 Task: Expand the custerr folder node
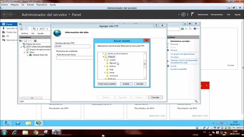coord(105,60)
